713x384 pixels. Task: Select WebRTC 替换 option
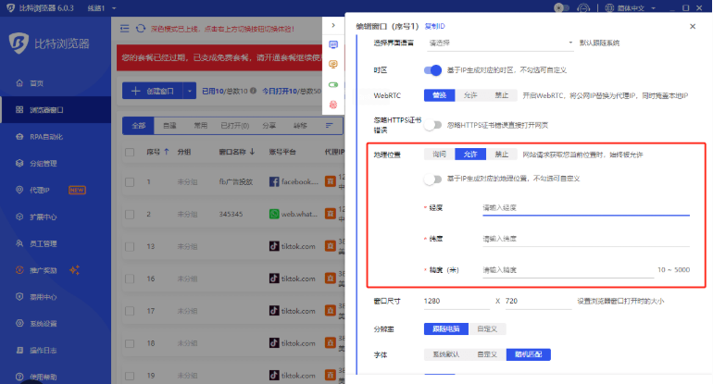(x=439, y=95)
